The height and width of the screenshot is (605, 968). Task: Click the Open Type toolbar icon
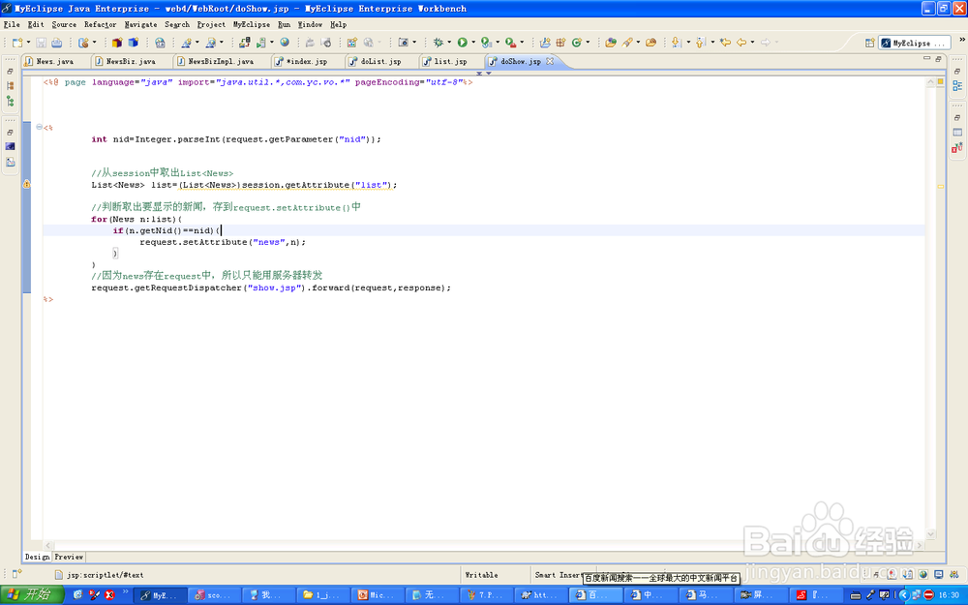611,43
